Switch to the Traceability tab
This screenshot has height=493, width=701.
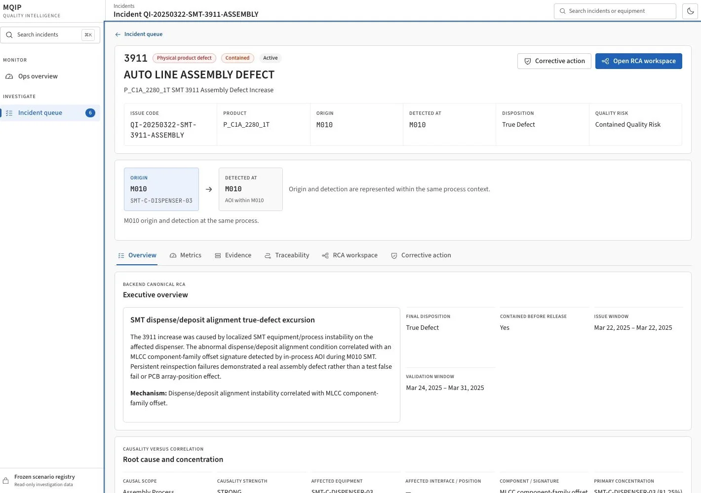coord(287,255)
